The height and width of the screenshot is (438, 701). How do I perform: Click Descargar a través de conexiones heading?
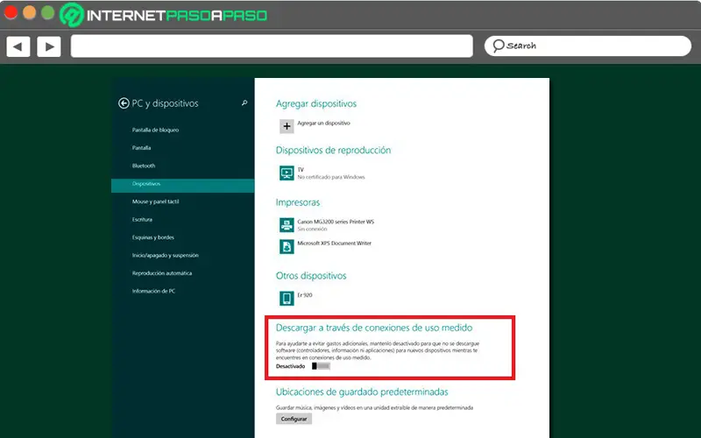click(x=374, y=328)
